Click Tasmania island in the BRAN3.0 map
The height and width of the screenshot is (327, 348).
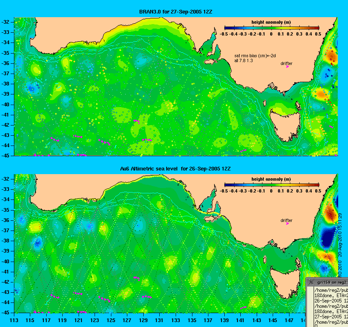click(285, 125)
